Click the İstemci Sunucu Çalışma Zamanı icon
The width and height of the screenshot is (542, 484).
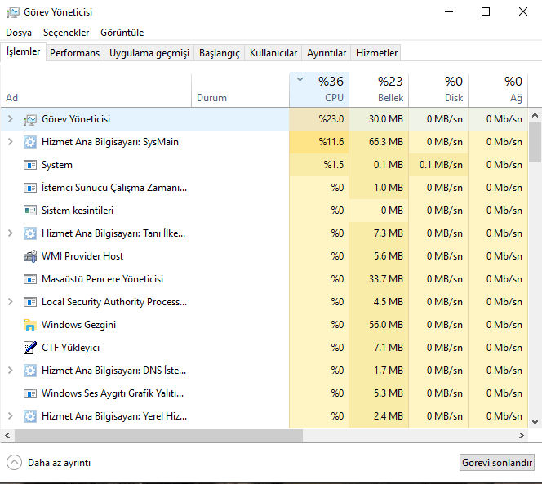pos(30,188)
